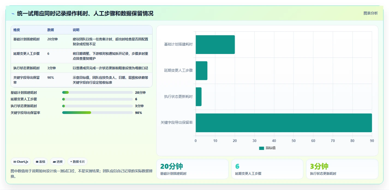Click the 3分钟 value beside its progress bar

(x=139, y=106)
